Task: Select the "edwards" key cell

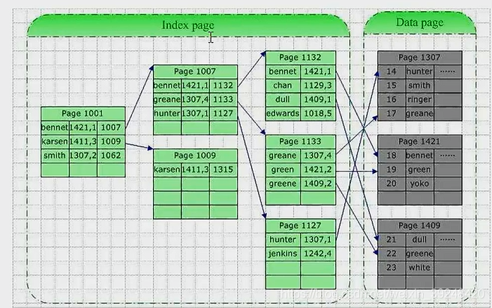Action: [x=283, y=114]
